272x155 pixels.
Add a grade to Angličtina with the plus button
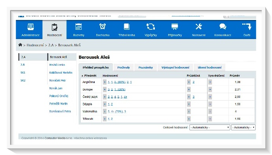click(105, 82)
